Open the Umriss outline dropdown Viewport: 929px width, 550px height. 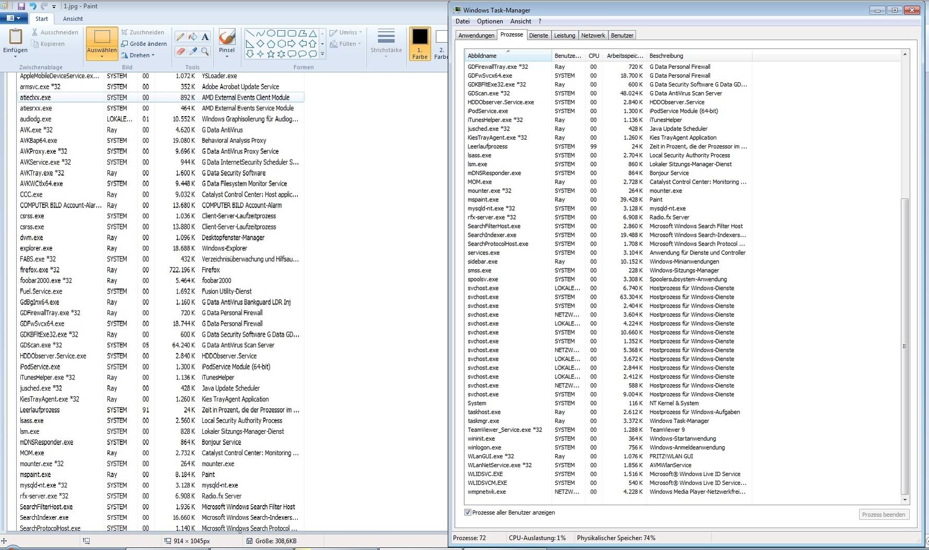point(346,32)
